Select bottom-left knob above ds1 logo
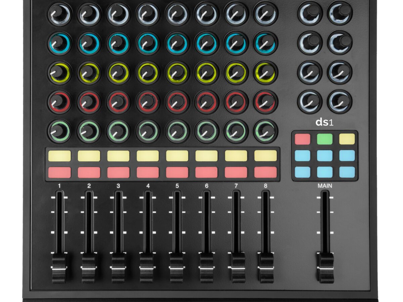This screenshot has width=403, height=302. pos(310,101)
